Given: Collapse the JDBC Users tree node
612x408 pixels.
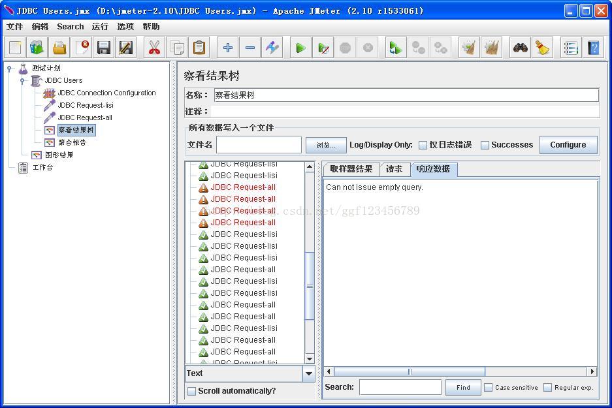Looking at the screenshot, I should pyautogui.click(x=23, y=81).
